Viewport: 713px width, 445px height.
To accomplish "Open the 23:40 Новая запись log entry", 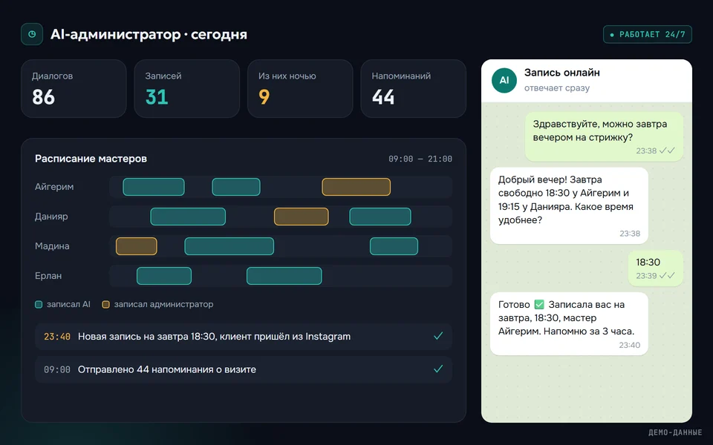I will point(244,337).
